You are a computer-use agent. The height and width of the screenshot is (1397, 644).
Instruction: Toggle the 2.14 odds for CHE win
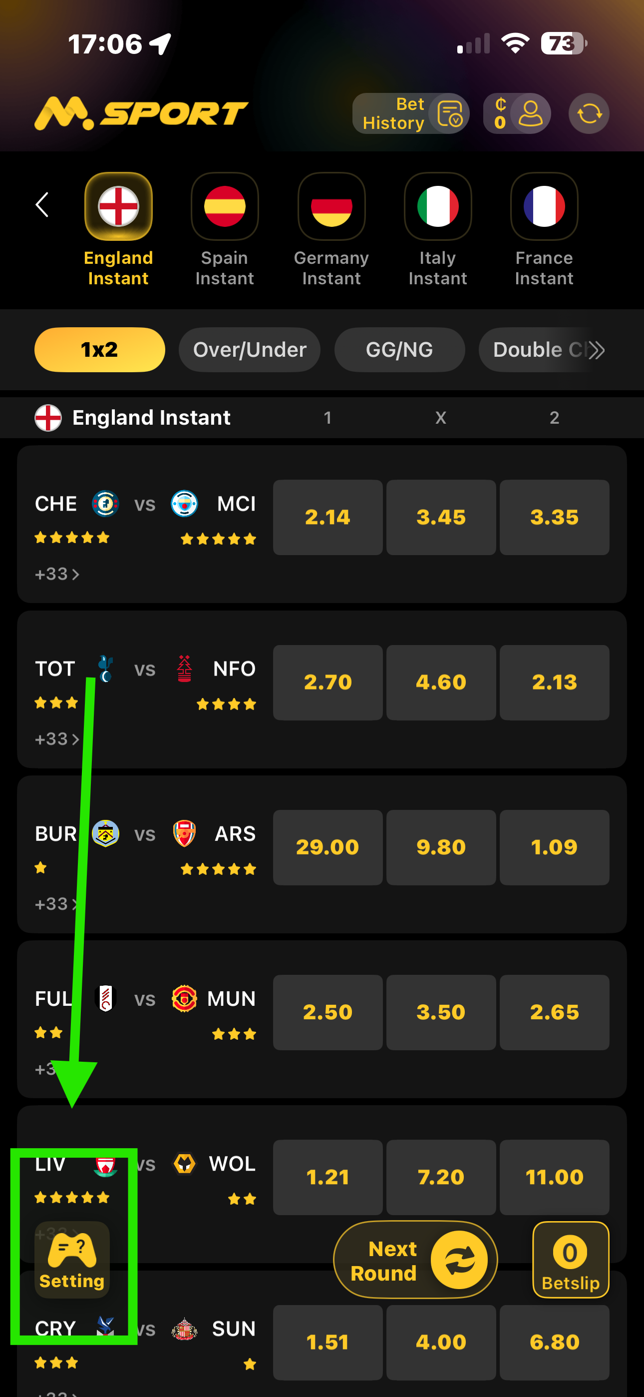pos(327,517)
